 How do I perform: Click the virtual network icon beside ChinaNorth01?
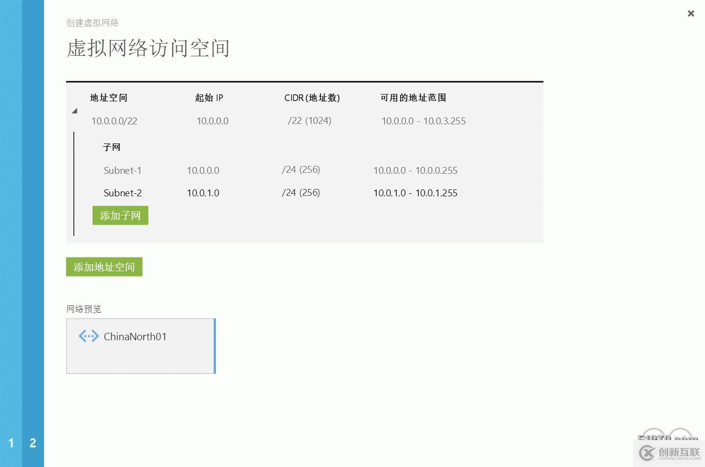click(89, 336)
